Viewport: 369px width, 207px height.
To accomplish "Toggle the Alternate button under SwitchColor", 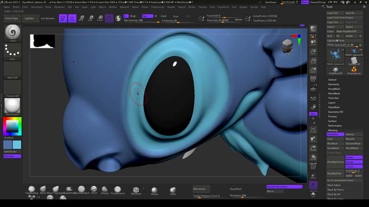I will point(12,156).
